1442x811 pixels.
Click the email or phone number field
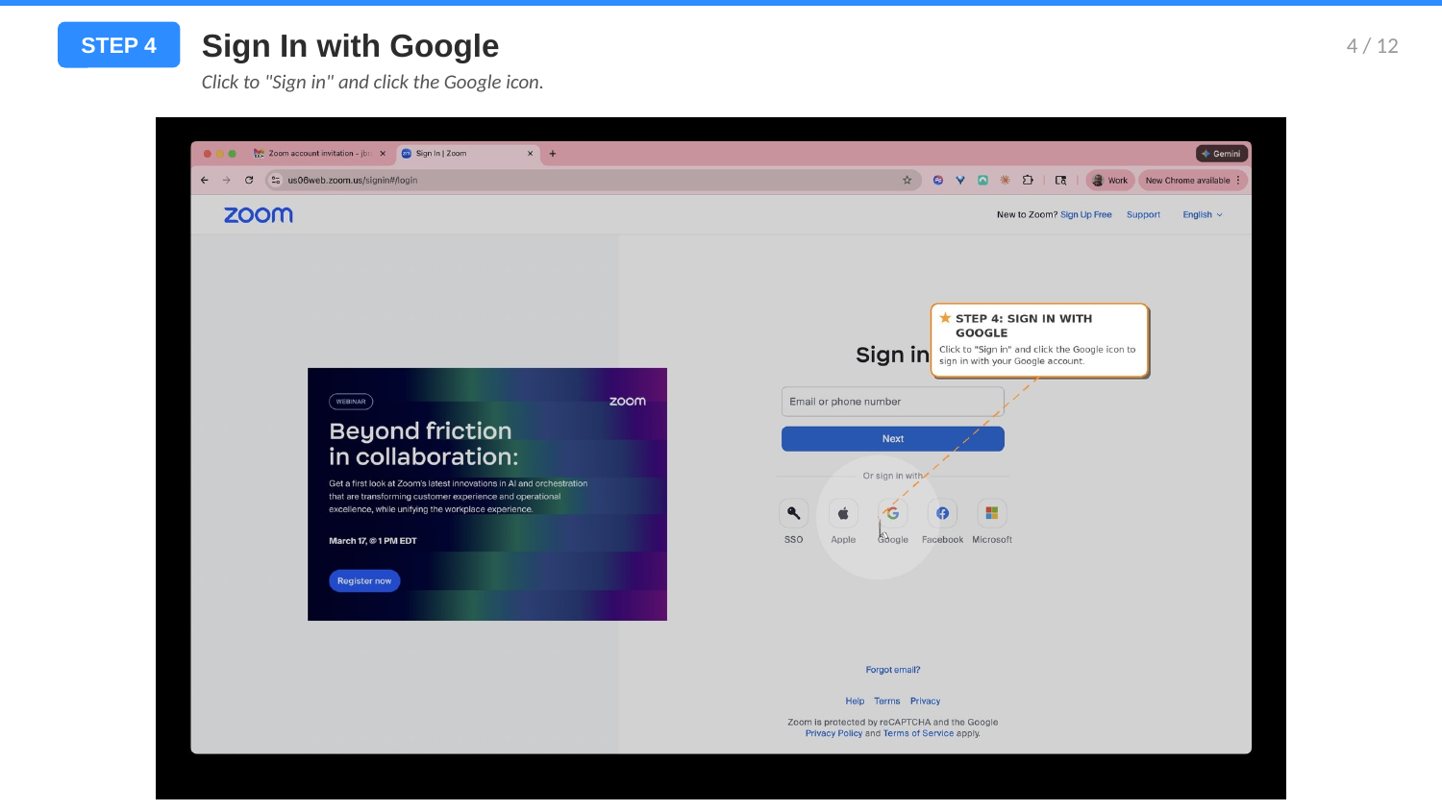click(892, 401)
